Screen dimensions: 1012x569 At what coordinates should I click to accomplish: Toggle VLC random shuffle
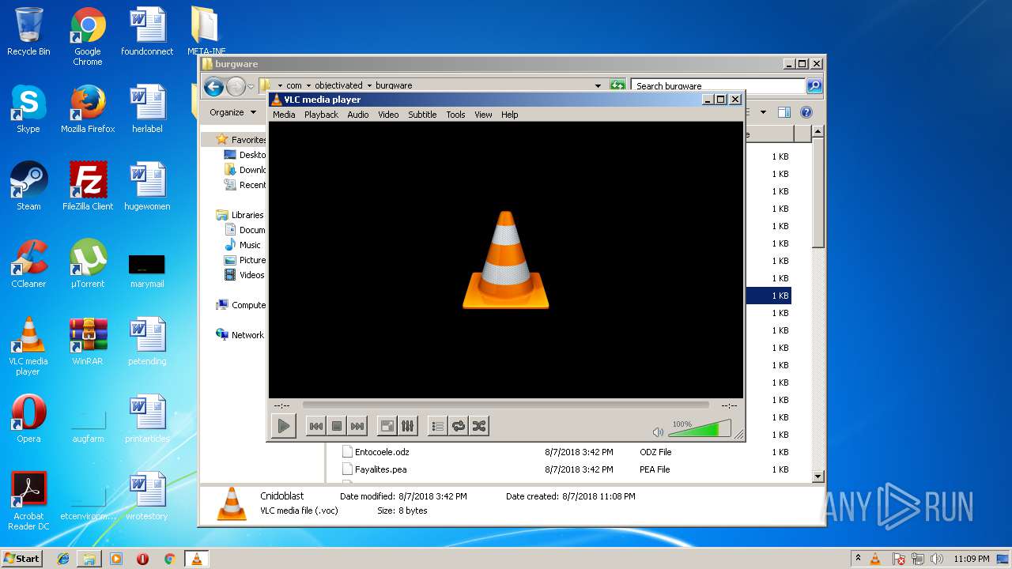[x=478, y=426]
